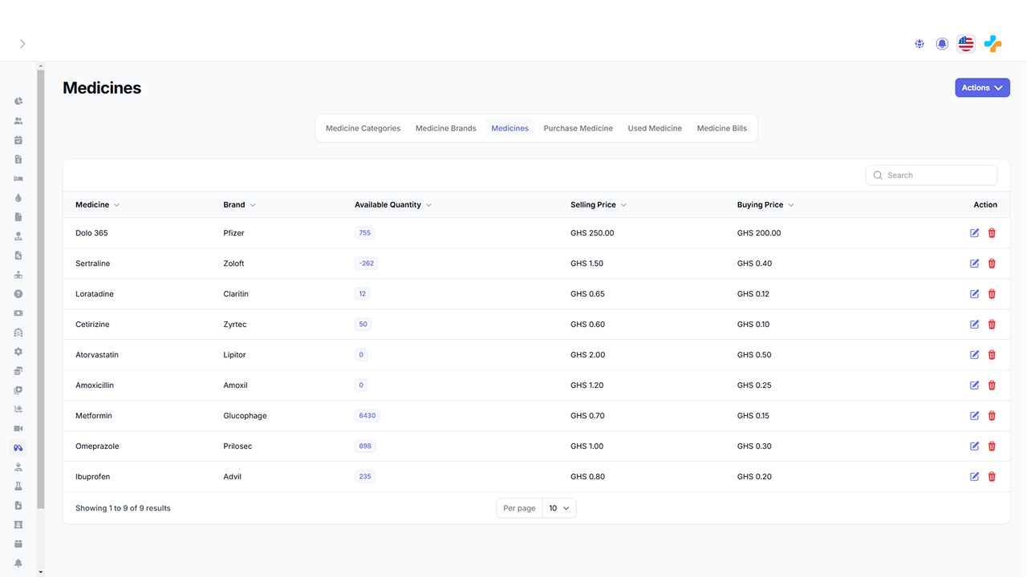Delete the Ibuprofen row with trash icon

click(x=992, y=477)
